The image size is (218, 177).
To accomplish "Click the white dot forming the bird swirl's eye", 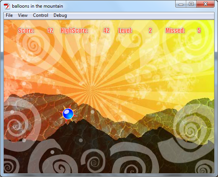I will pyautogui.click(x=52, y=152).
